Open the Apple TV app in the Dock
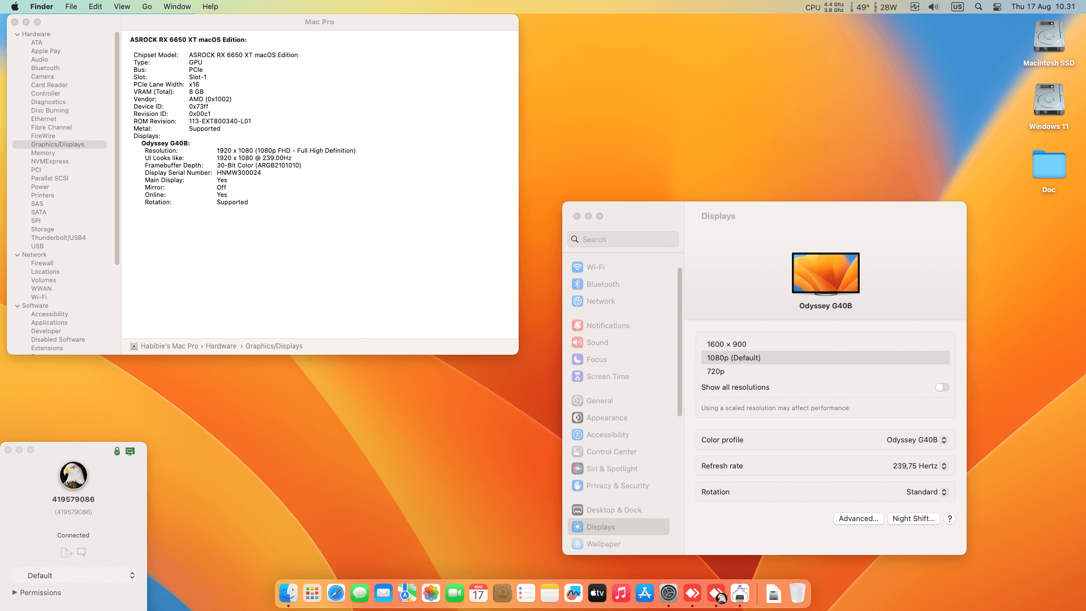The image size is (1086, 611). [597, 593]
